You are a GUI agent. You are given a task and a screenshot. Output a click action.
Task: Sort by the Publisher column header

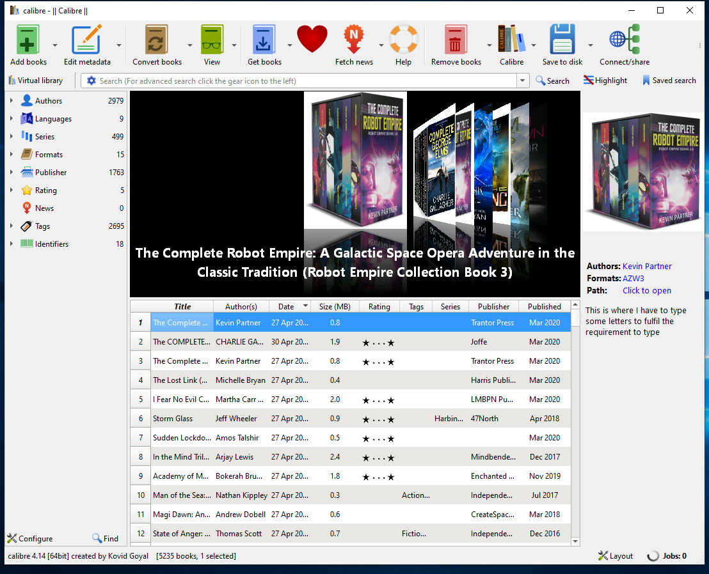[x=493, y=306]
